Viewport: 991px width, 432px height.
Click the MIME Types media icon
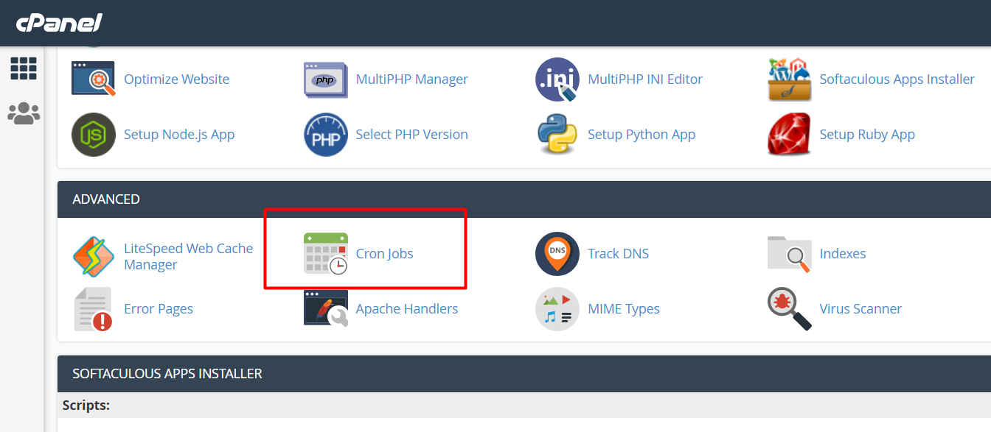tap(557, 309)
